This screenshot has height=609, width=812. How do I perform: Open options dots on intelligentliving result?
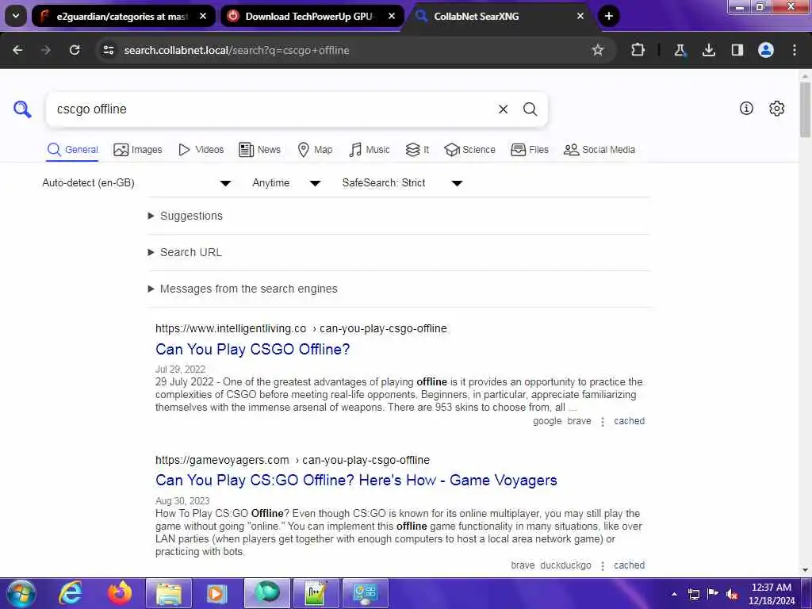click(x=603, y=422)
